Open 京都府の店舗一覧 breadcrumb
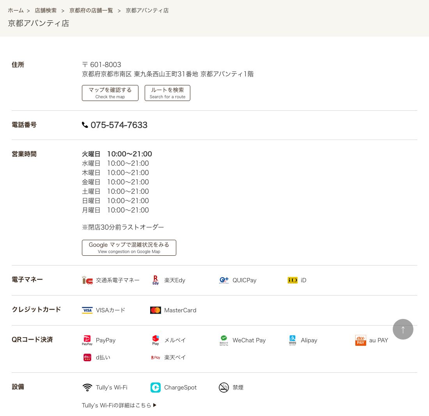This screenshot has width=429, height=416. (x=91, y=11)
